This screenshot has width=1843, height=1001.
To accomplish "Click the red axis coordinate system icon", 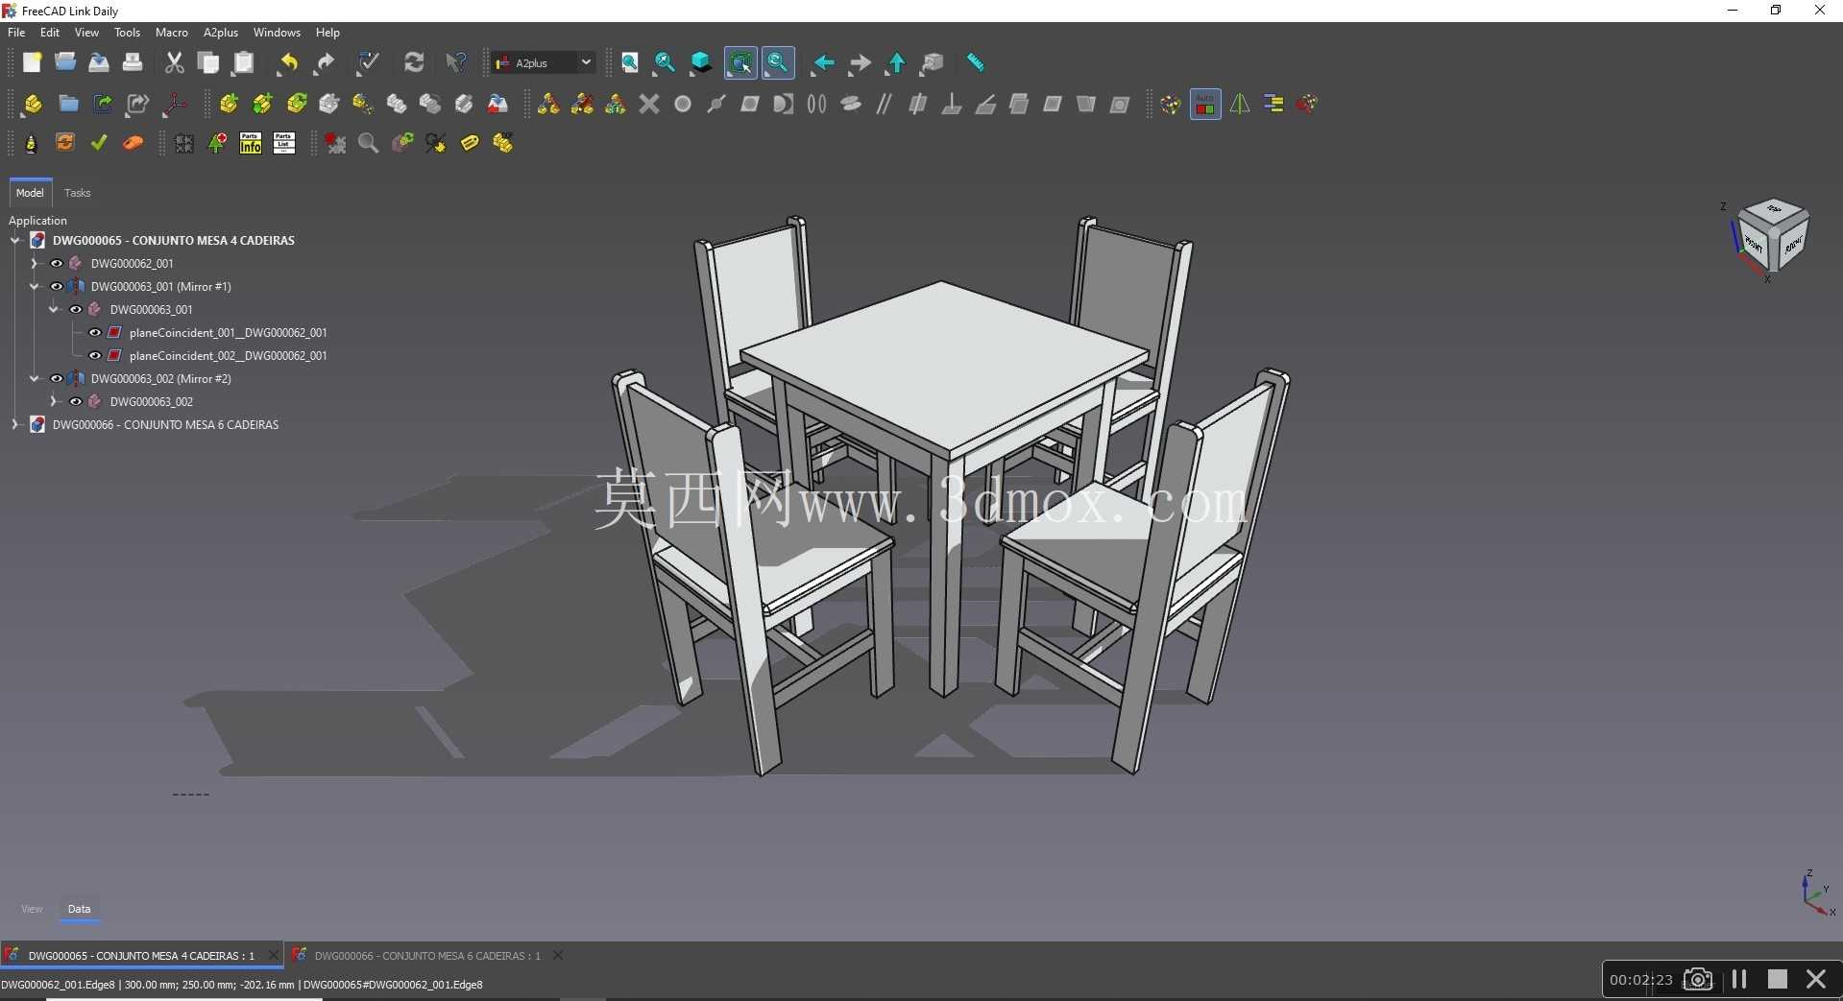I will 174,104.
